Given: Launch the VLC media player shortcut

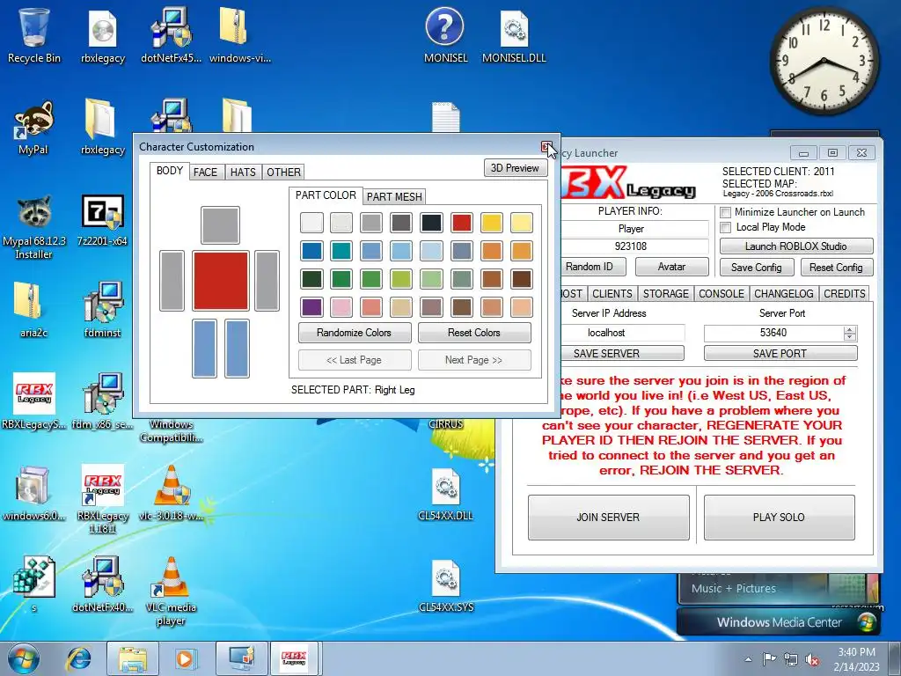Looking at the screenshot, I should pos(171,591).
